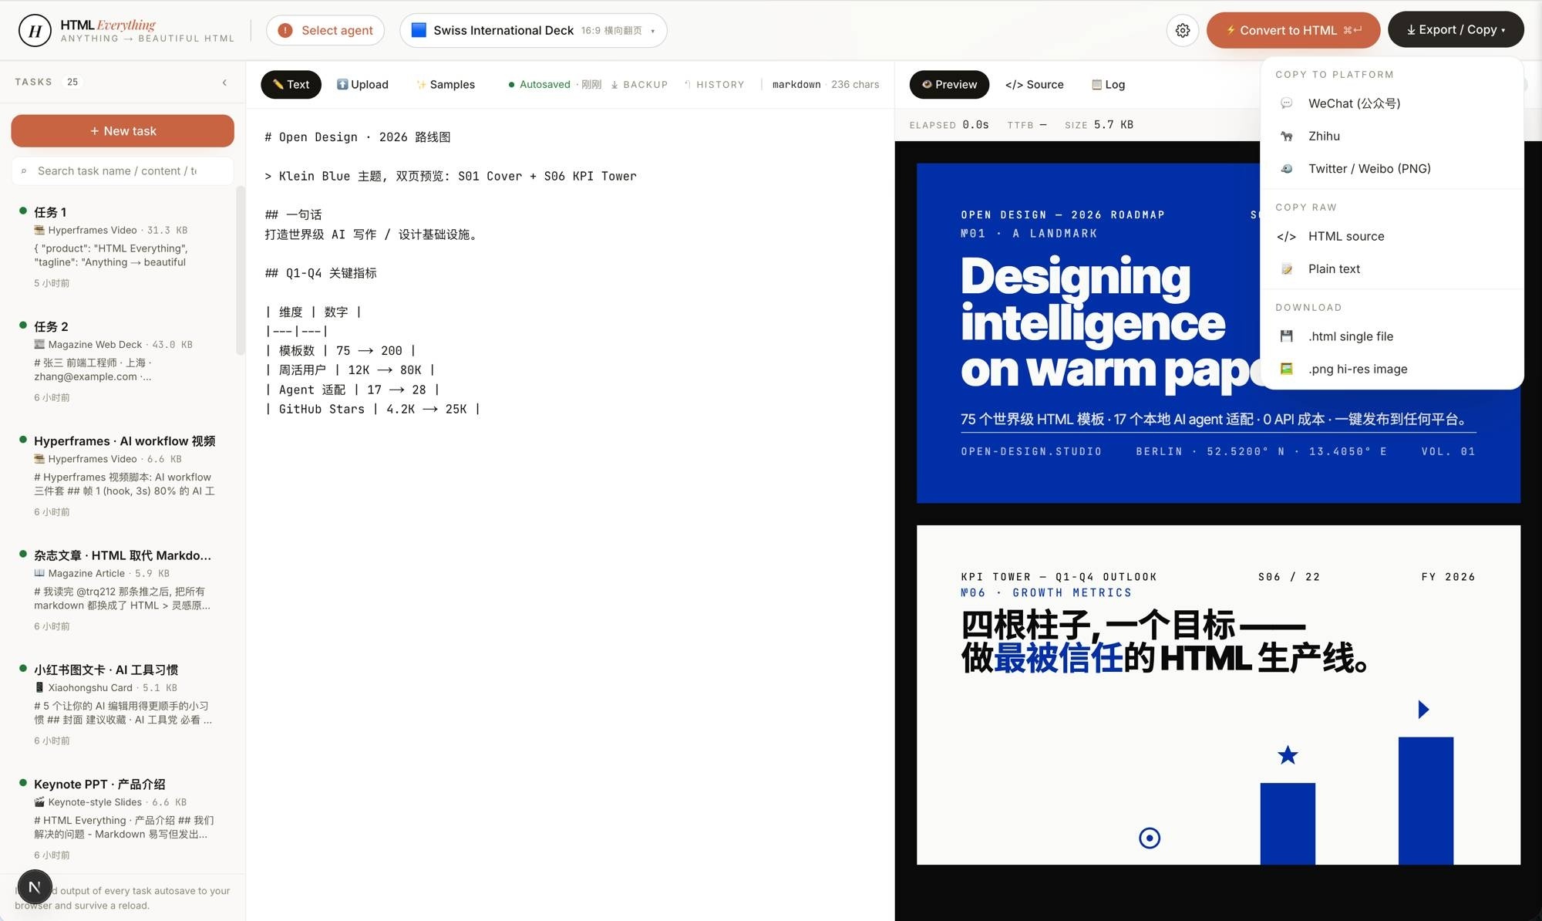Switch to the Preview tab
The width and height of the screenshot is (1542, 921).
tap(949, 84)
